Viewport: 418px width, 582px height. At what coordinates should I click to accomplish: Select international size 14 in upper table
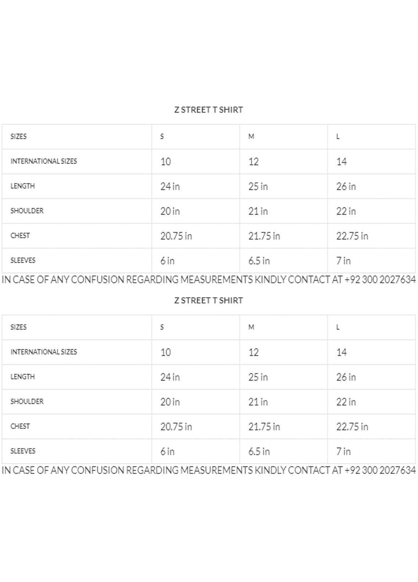point(341,161)
